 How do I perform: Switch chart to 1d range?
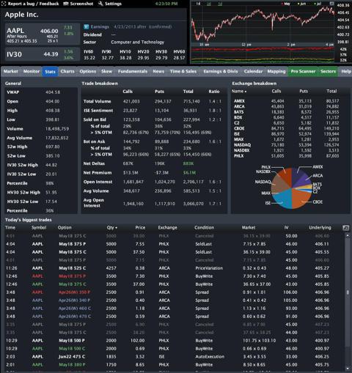[198, 4]
